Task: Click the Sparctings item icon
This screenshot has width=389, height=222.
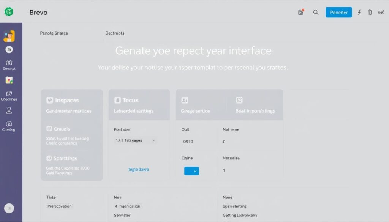Action: tap(49, 158)
